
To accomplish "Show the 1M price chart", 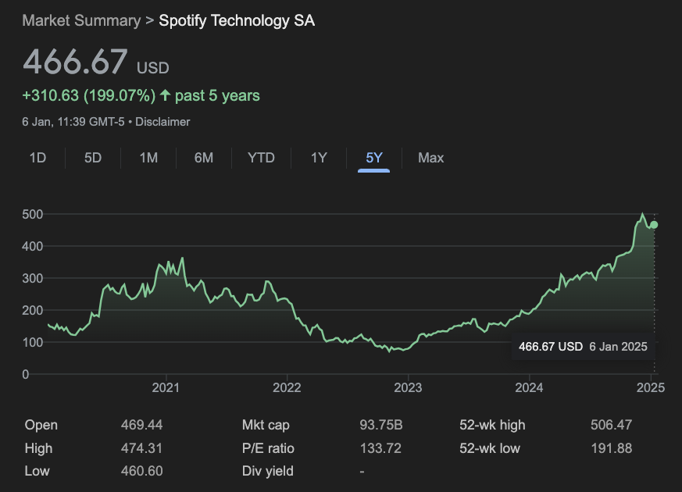I will point(148,158).
